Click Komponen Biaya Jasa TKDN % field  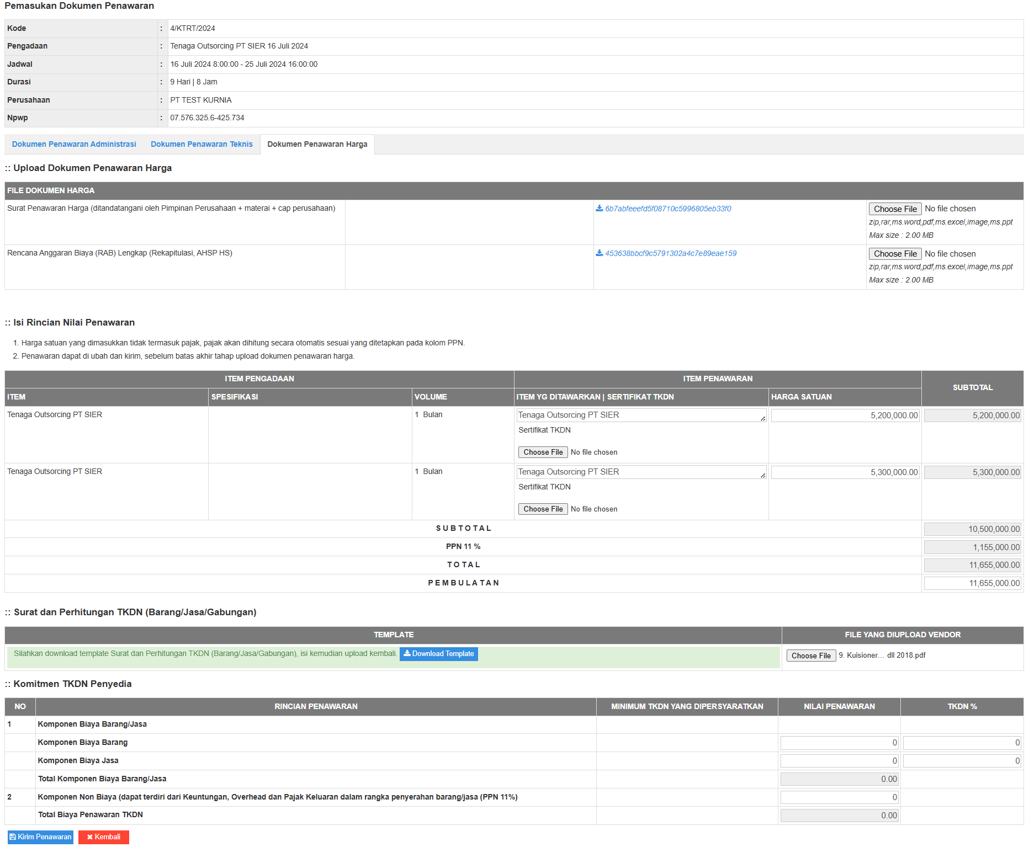(x=962, y=761)
